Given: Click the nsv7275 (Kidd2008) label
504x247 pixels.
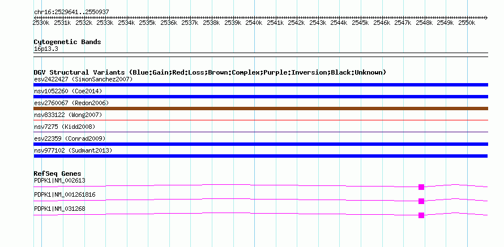Looking at the screenshot, I should pos(65,127).
